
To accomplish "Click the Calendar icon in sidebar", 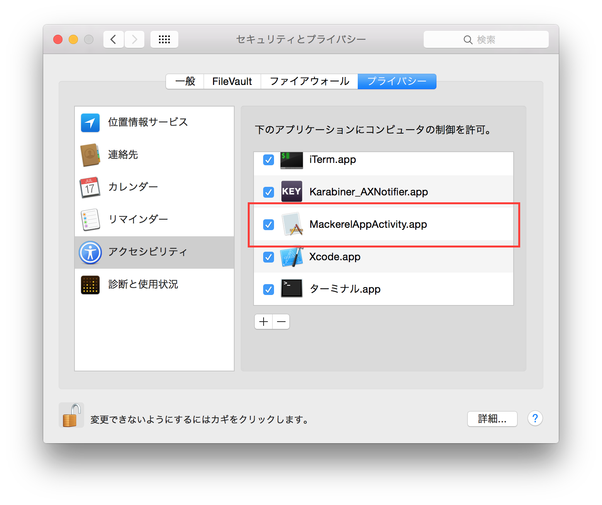I will 90,187.
